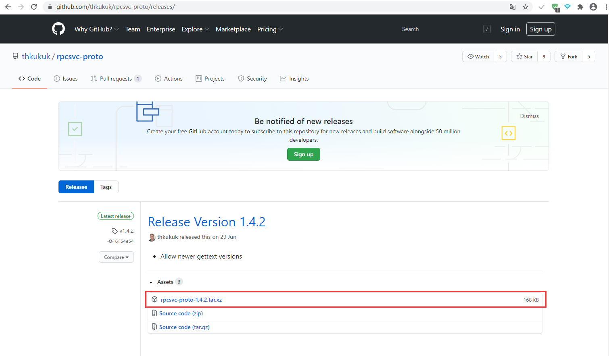Reload the page with browser refresh icon

pos(34,7)
